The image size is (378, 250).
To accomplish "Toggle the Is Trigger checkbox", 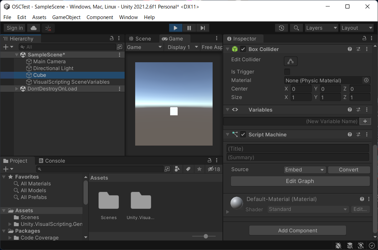I will pyautogui.click(x=287, y=72).
